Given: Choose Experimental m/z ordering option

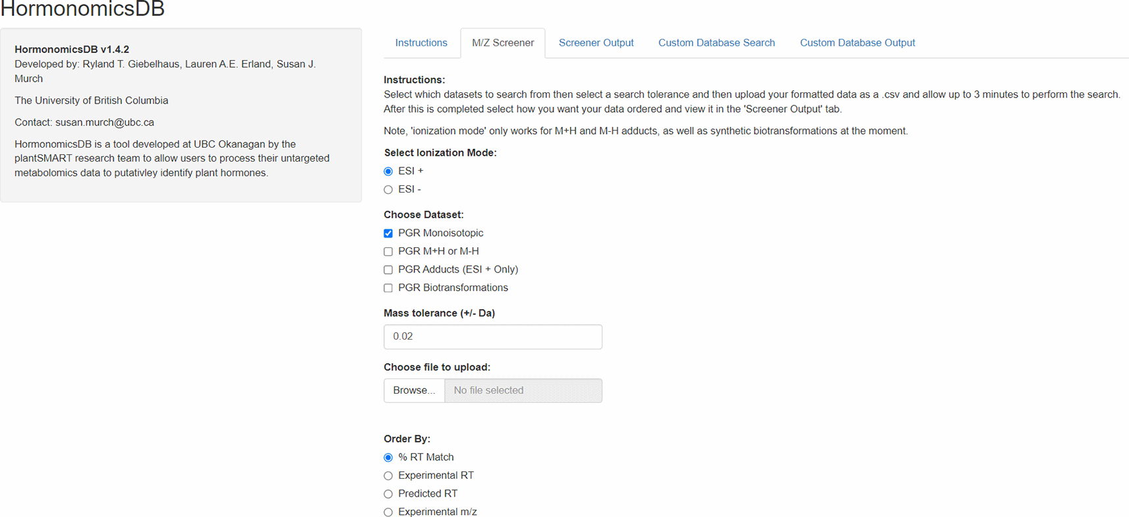Looking at the screenshot, I should 388,512.
